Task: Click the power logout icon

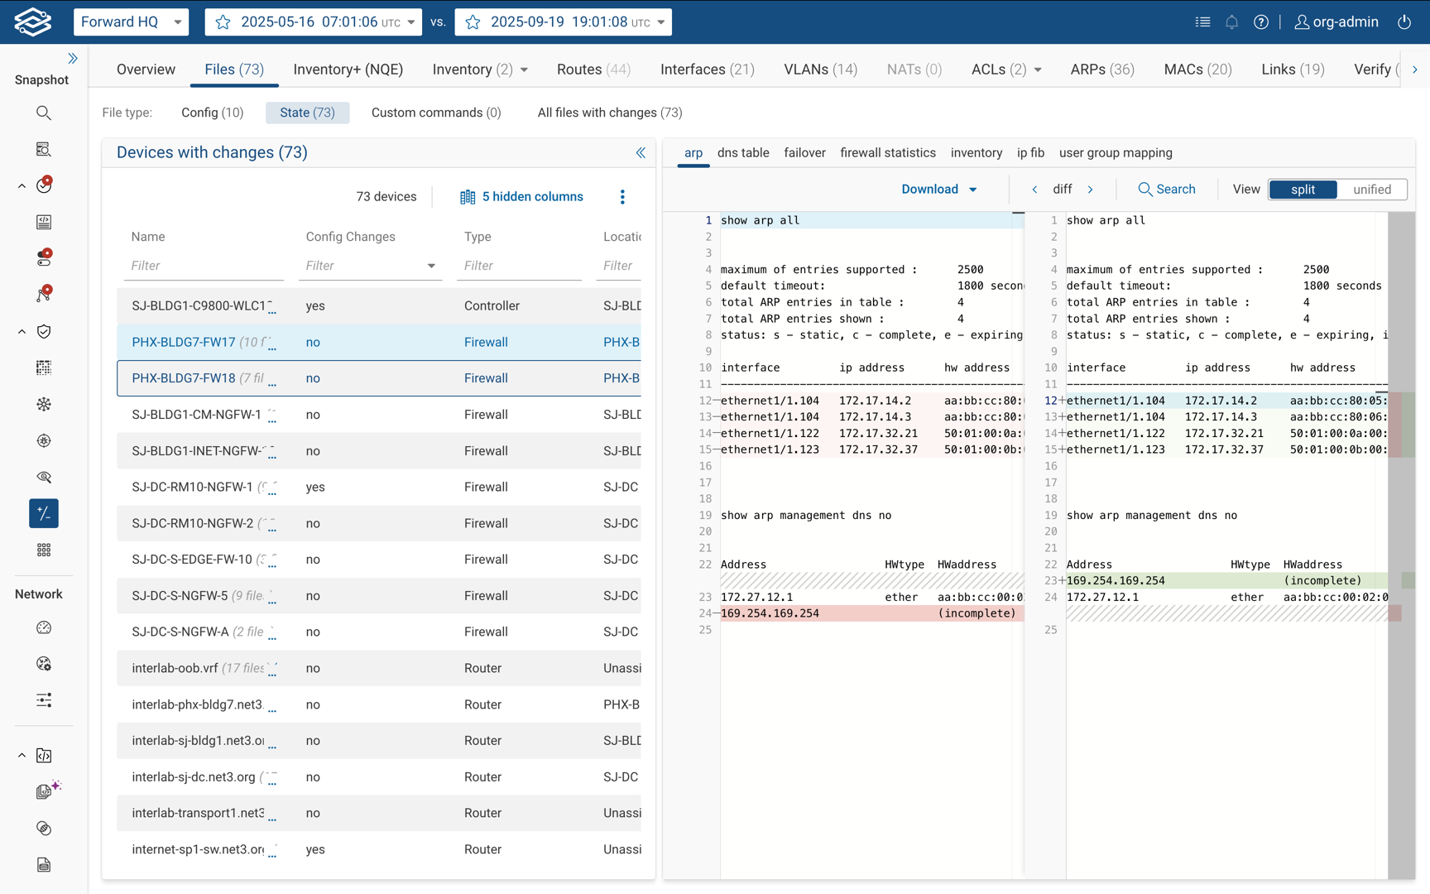Action: [x=1404, y=22]
